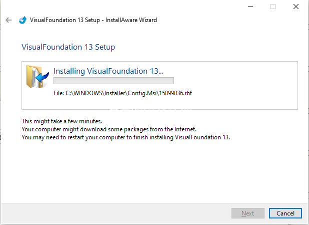Click the empty title bar area left of minimize
This screenshot has width=309, height=225.
tap(150, 7)
